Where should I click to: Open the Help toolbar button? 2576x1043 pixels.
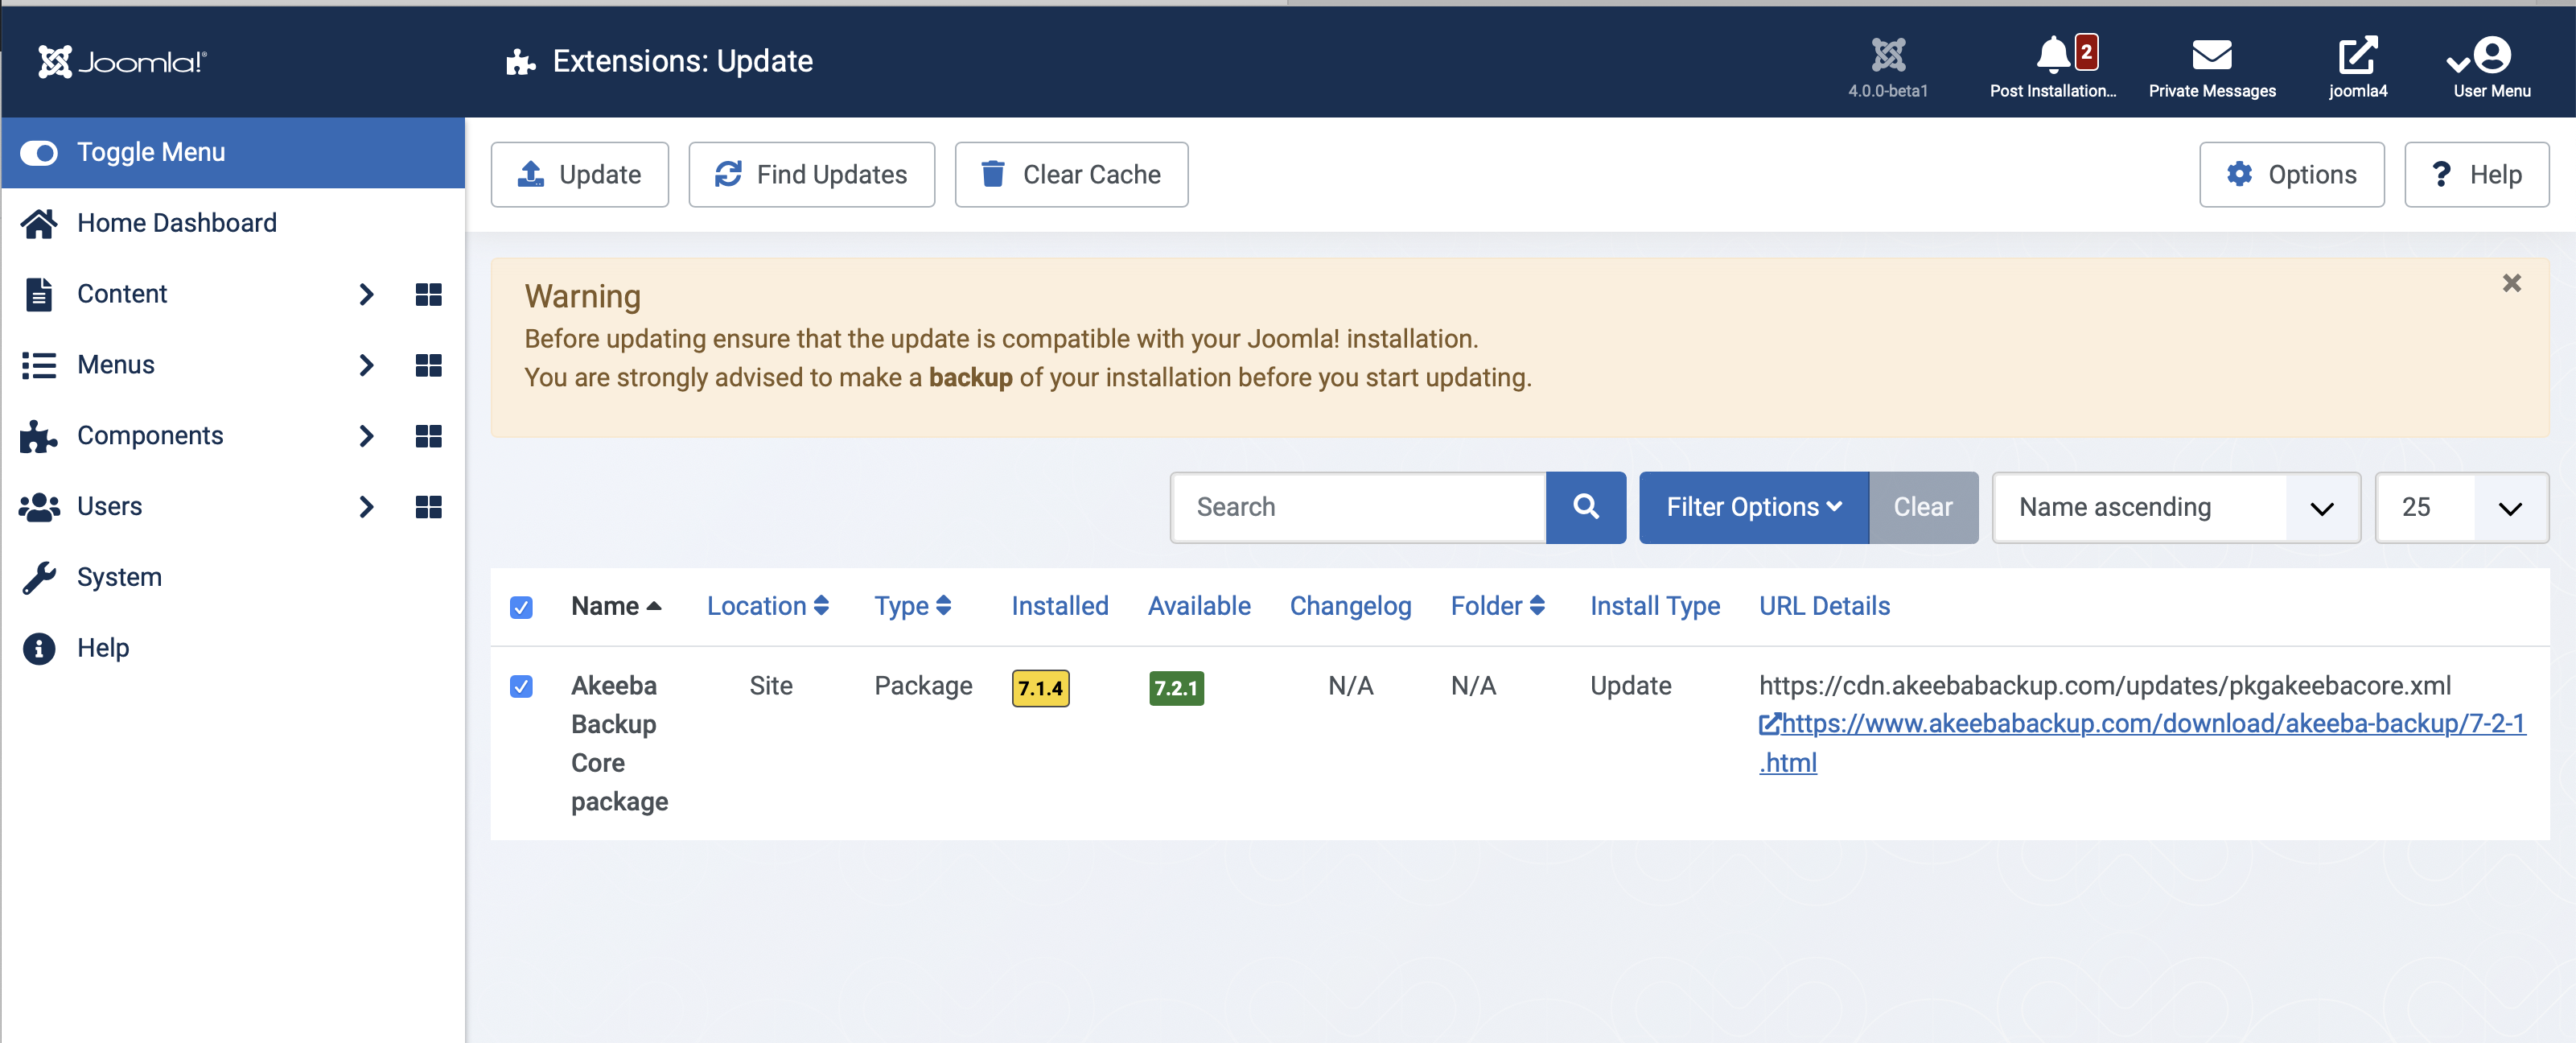click(x=2476, y=175)
